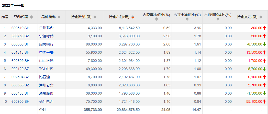This screenshot has width=268, height=114.
Task: Select total market value 29,634,576.50
Action: pos(128,110)
